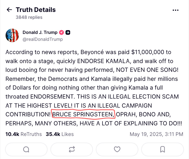Screen dimensions: 189x159
Task: View the 3848 replies
Action: (29, 17)
